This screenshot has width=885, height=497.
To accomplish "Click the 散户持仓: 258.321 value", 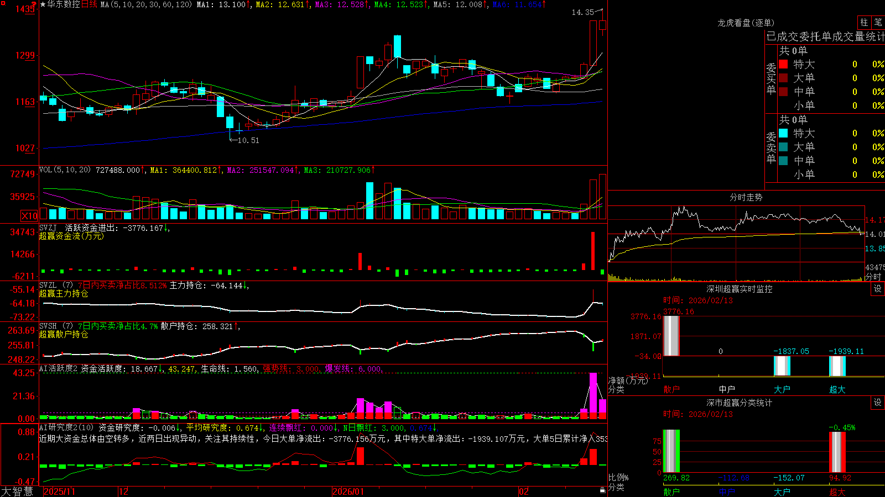I will [x=197, y=326].
